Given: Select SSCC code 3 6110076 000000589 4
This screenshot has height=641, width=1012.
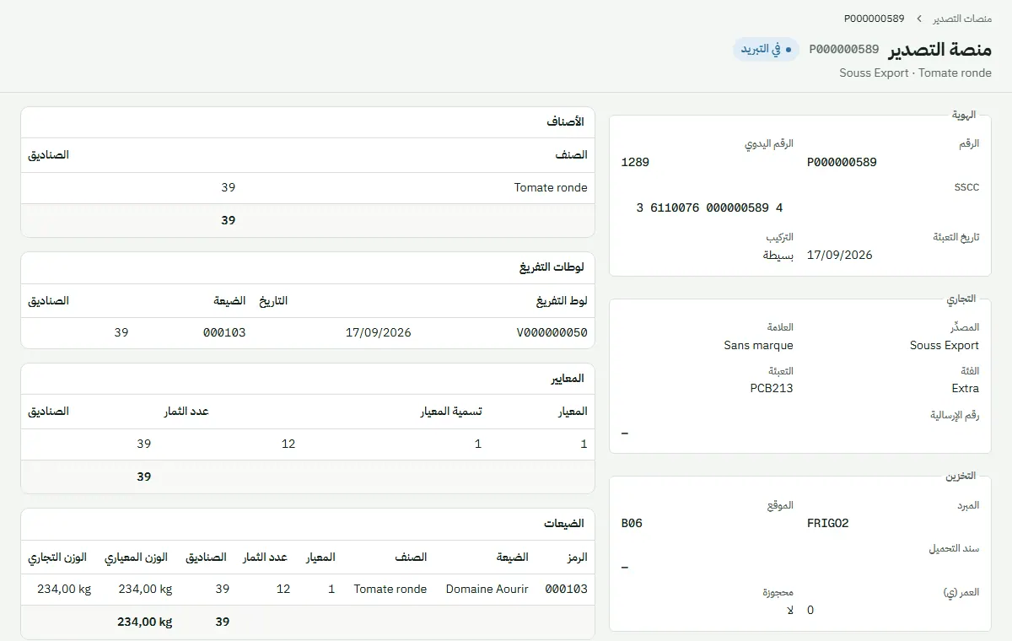Looking at the screenshot, I should coord(709,207).
